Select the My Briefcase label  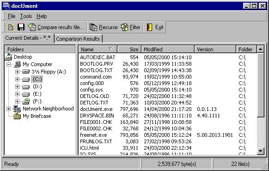coord(37,116)
